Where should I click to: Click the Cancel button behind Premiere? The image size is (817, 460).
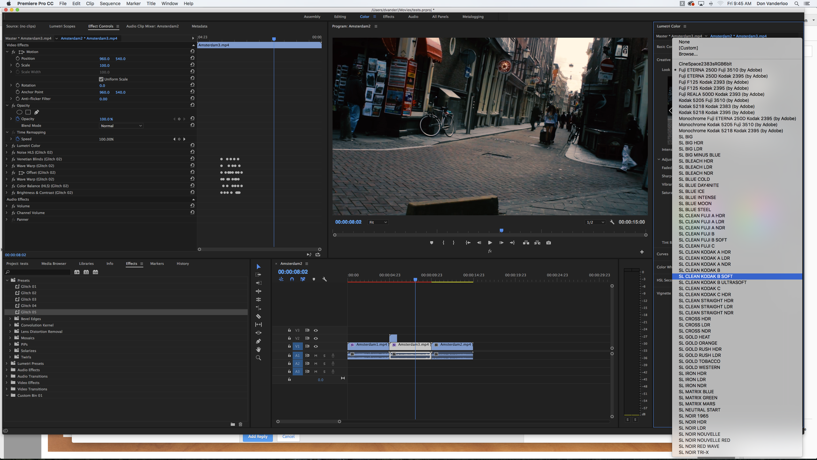click(289, 437)
